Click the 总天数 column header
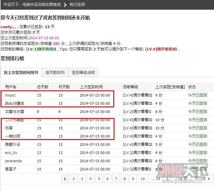This screenshot has height=191, width=214. click(x=43, y=87)
